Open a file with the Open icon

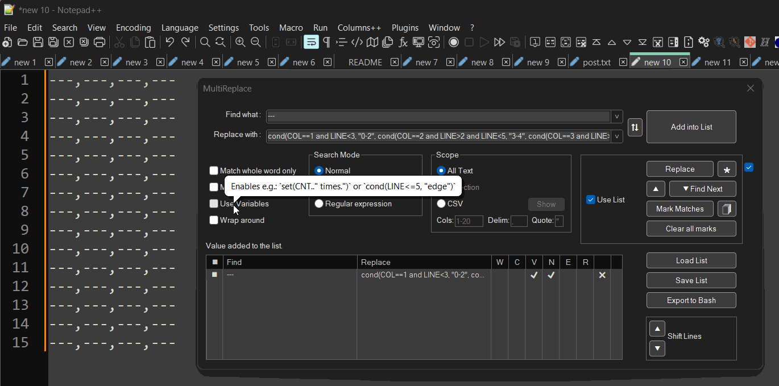point(23,42)
